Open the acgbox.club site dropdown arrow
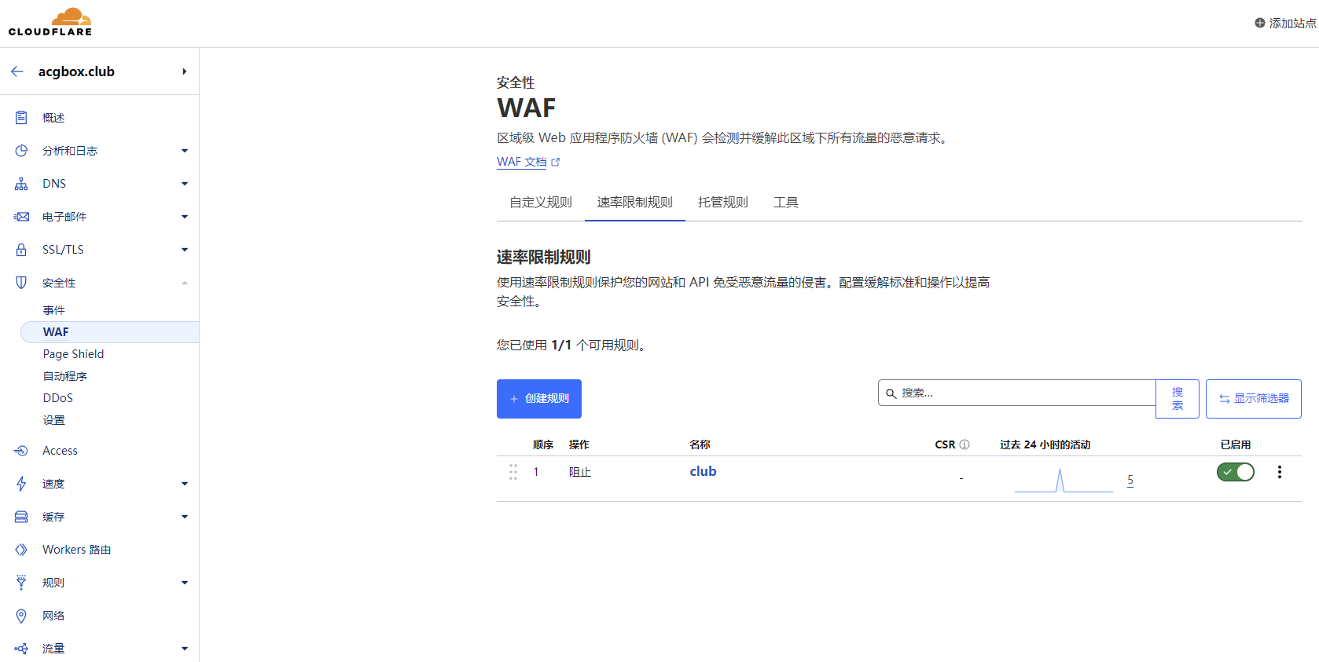The height and width of the screenshot is (662, 1319). pyautogui.click(x=185, y=71)
